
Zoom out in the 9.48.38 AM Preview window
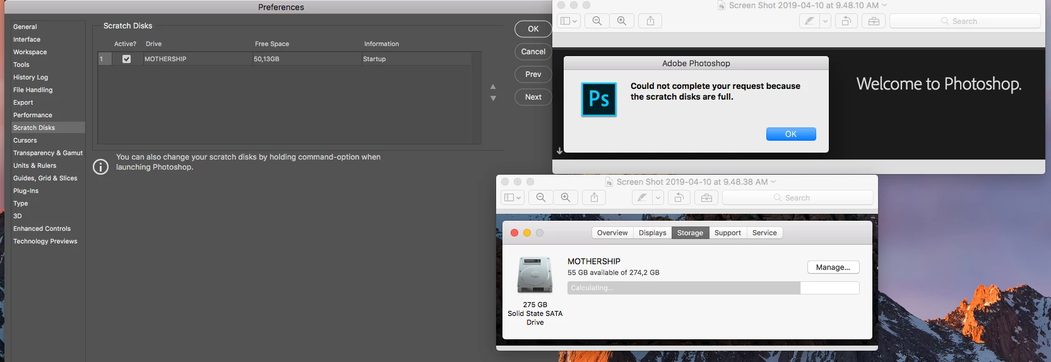541,197
